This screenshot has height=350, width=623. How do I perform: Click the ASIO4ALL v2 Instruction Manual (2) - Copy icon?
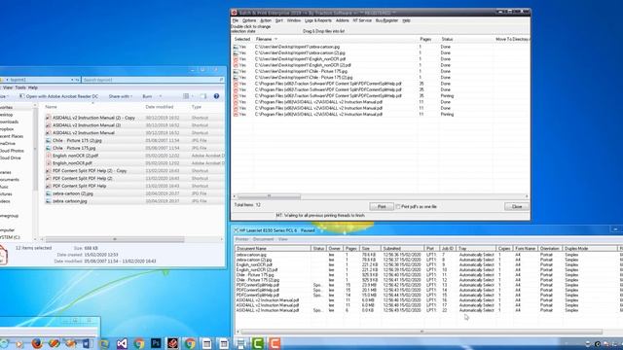tap(48, 118)
